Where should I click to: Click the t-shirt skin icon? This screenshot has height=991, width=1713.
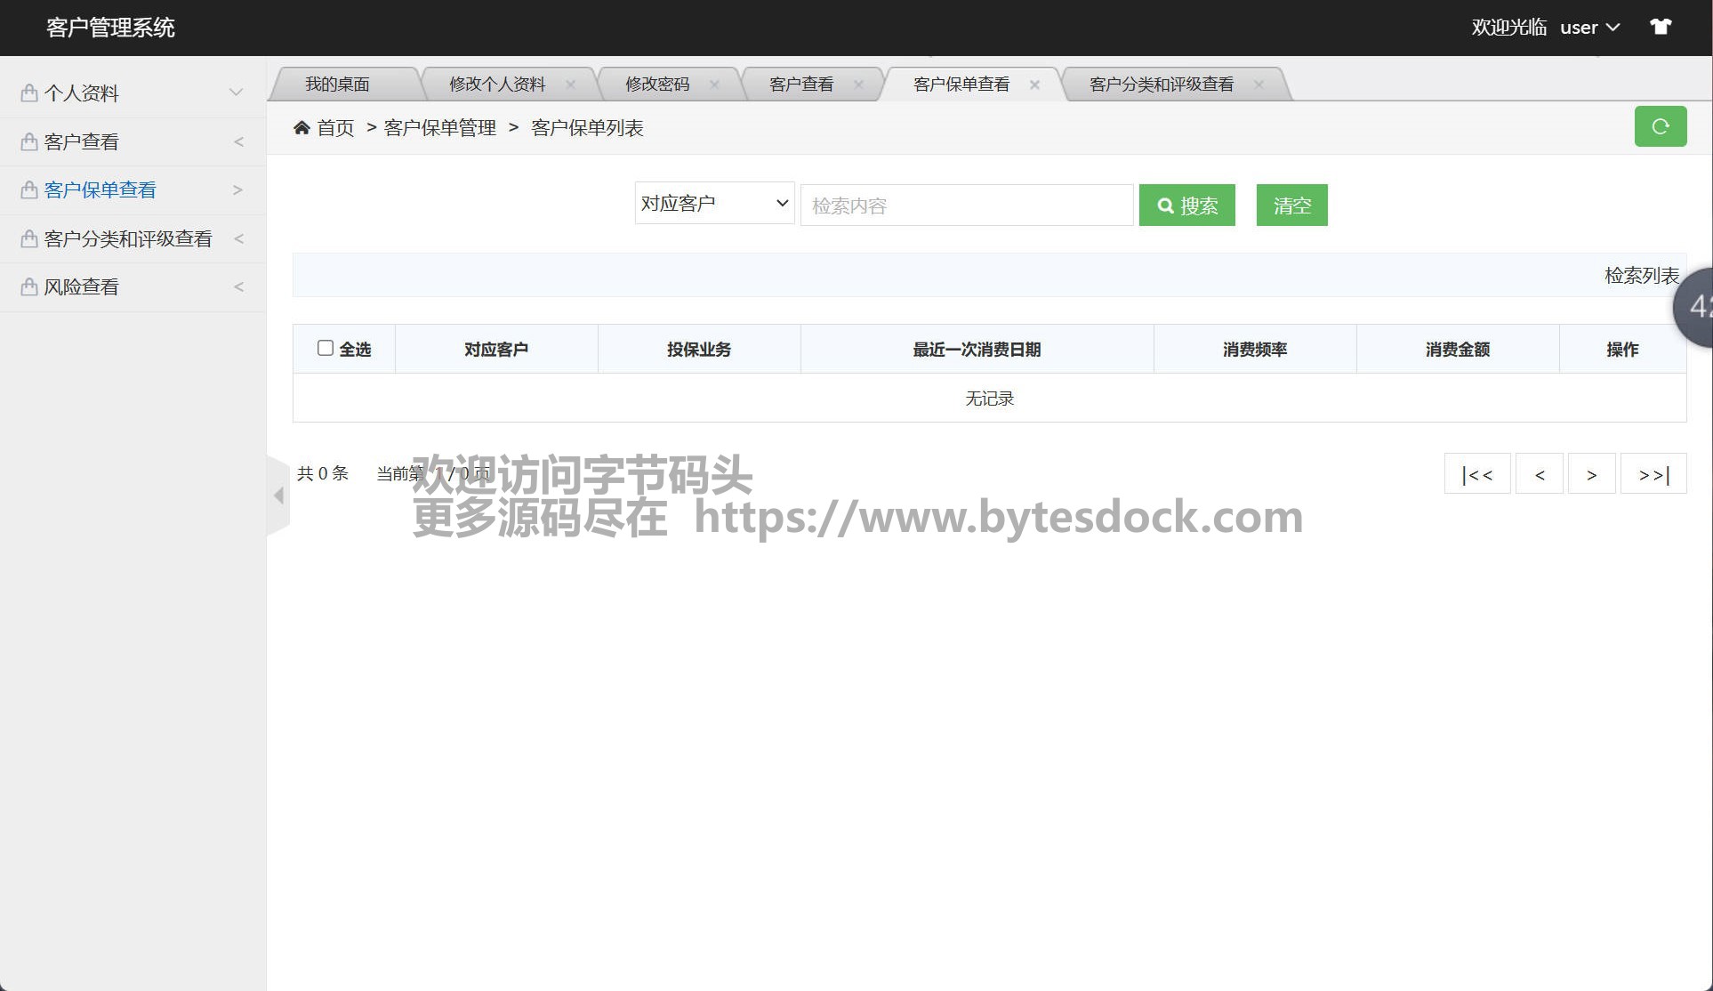(1660, 27)
